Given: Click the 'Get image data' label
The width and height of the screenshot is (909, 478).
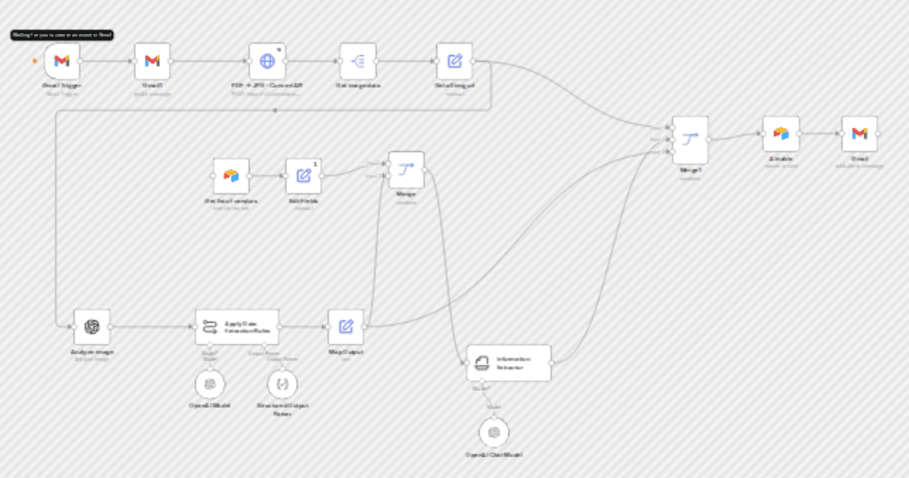Looking at the screenshot, I should coord(358,85).
